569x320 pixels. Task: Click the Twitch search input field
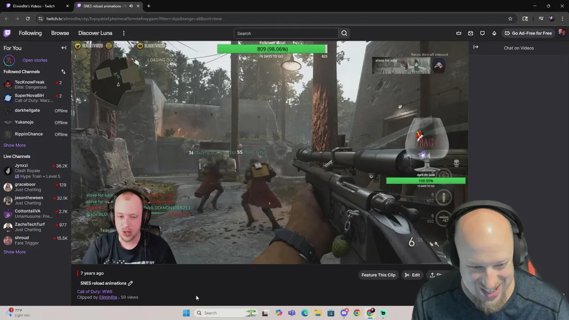(286, 33)
